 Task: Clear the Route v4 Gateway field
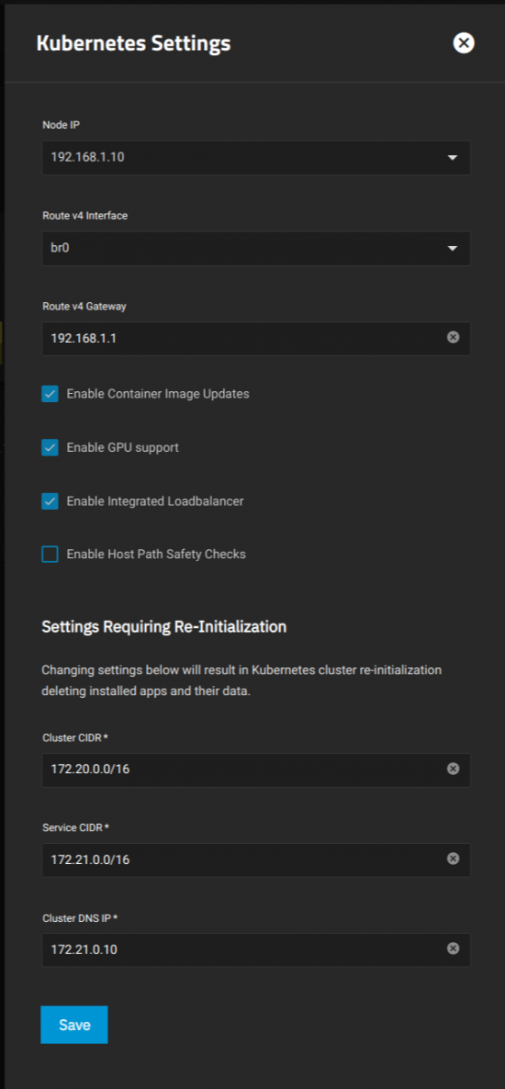click(x=453, y=337)
